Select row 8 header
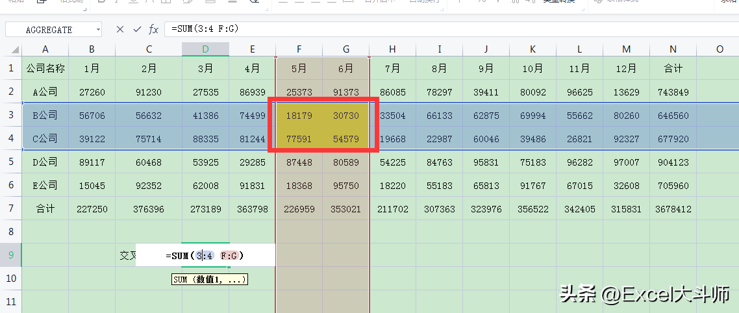This screenshot has width=739, height=313. click(x=11, y=231)
